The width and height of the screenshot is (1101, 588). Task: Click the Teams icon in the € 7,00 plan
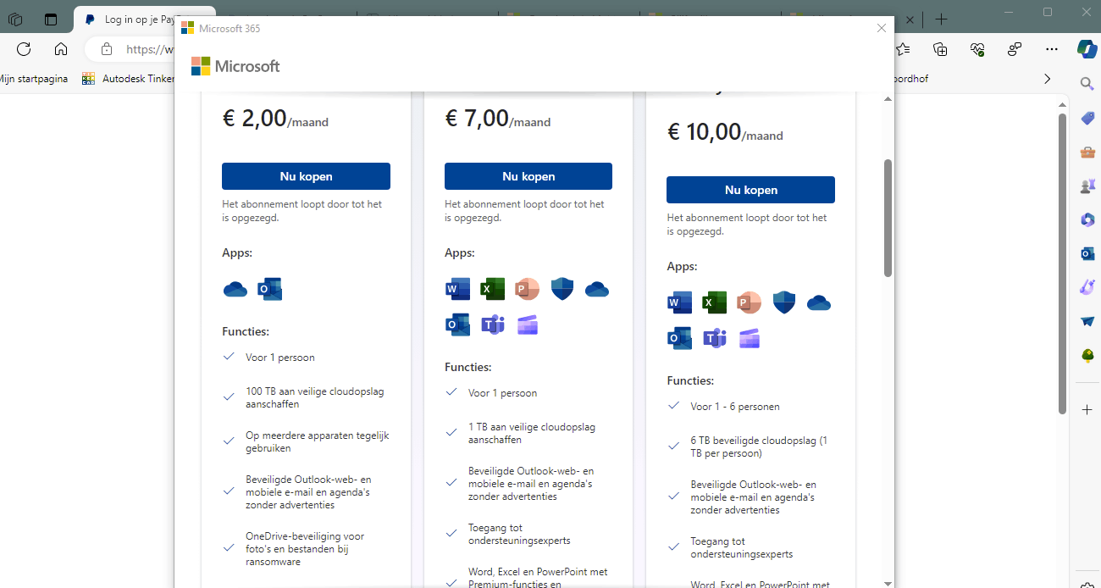pyautogui.click(x=492, y=325)
